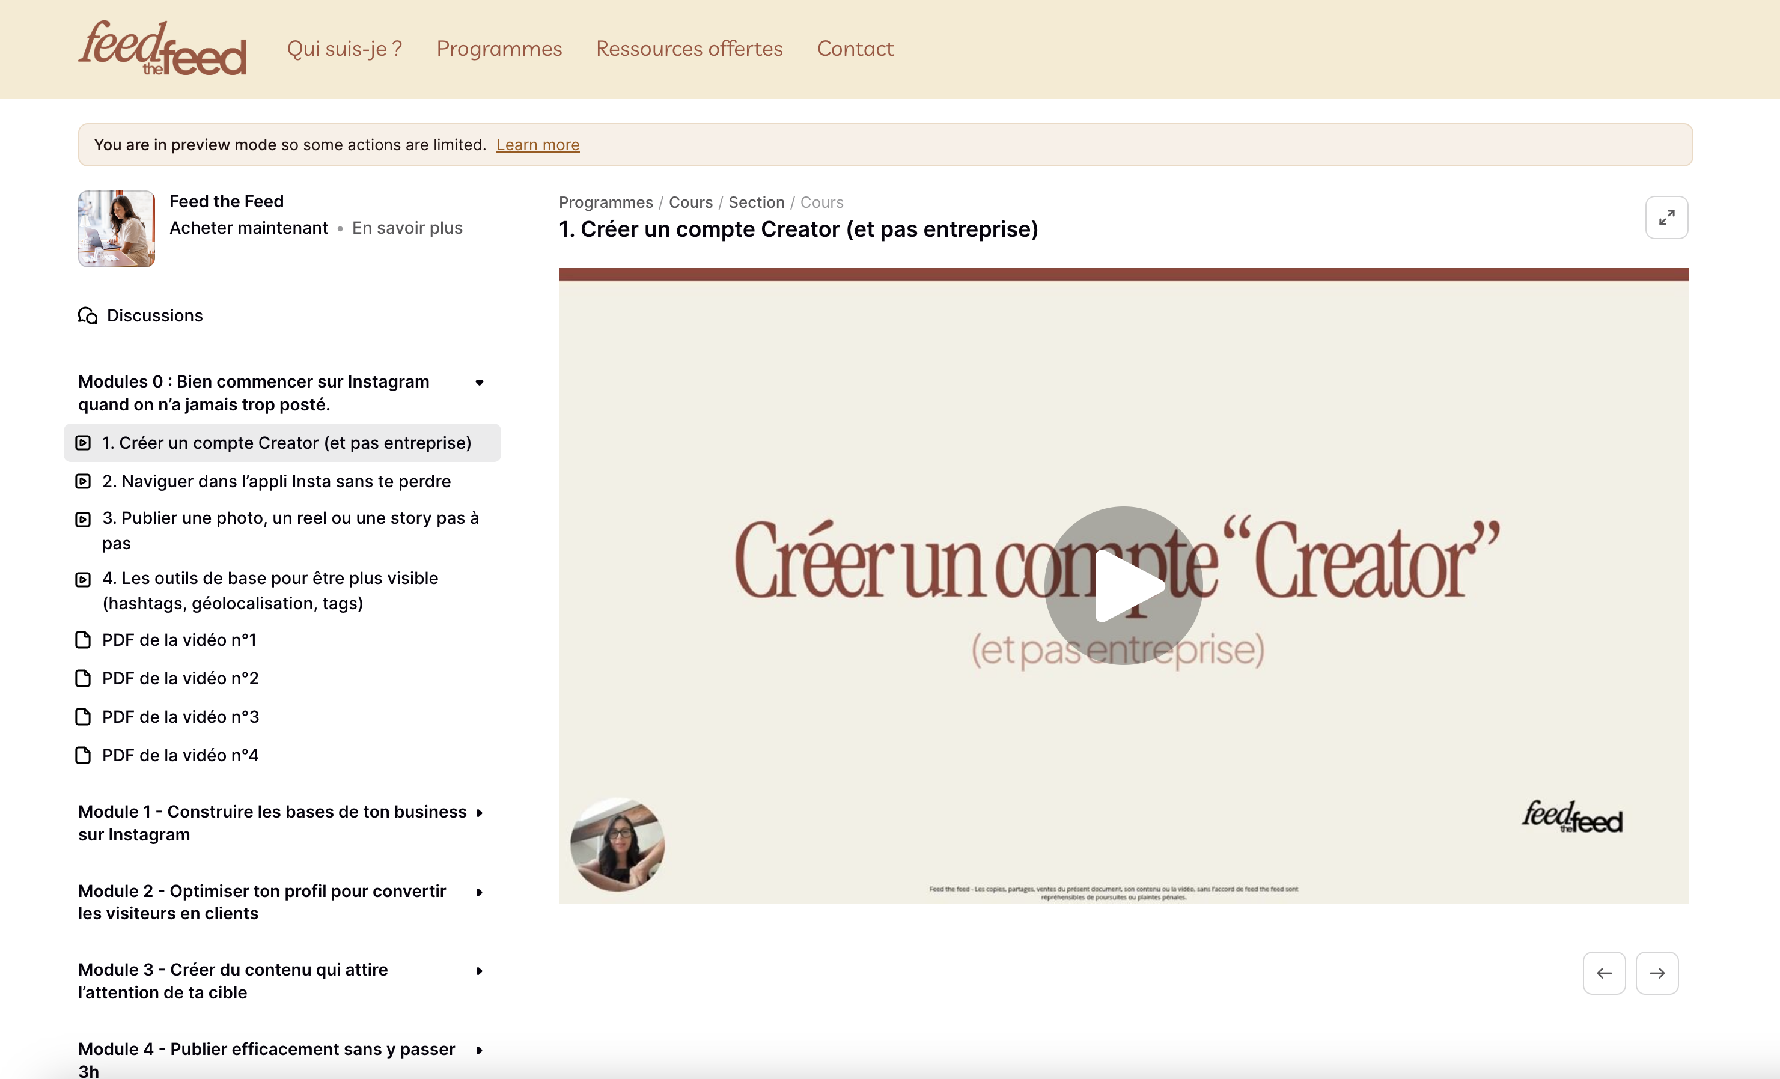Go to previous lesson arrow
Viewport: 1780px width, 1079px height.
pyautogui.click(x=1604, y=973)
